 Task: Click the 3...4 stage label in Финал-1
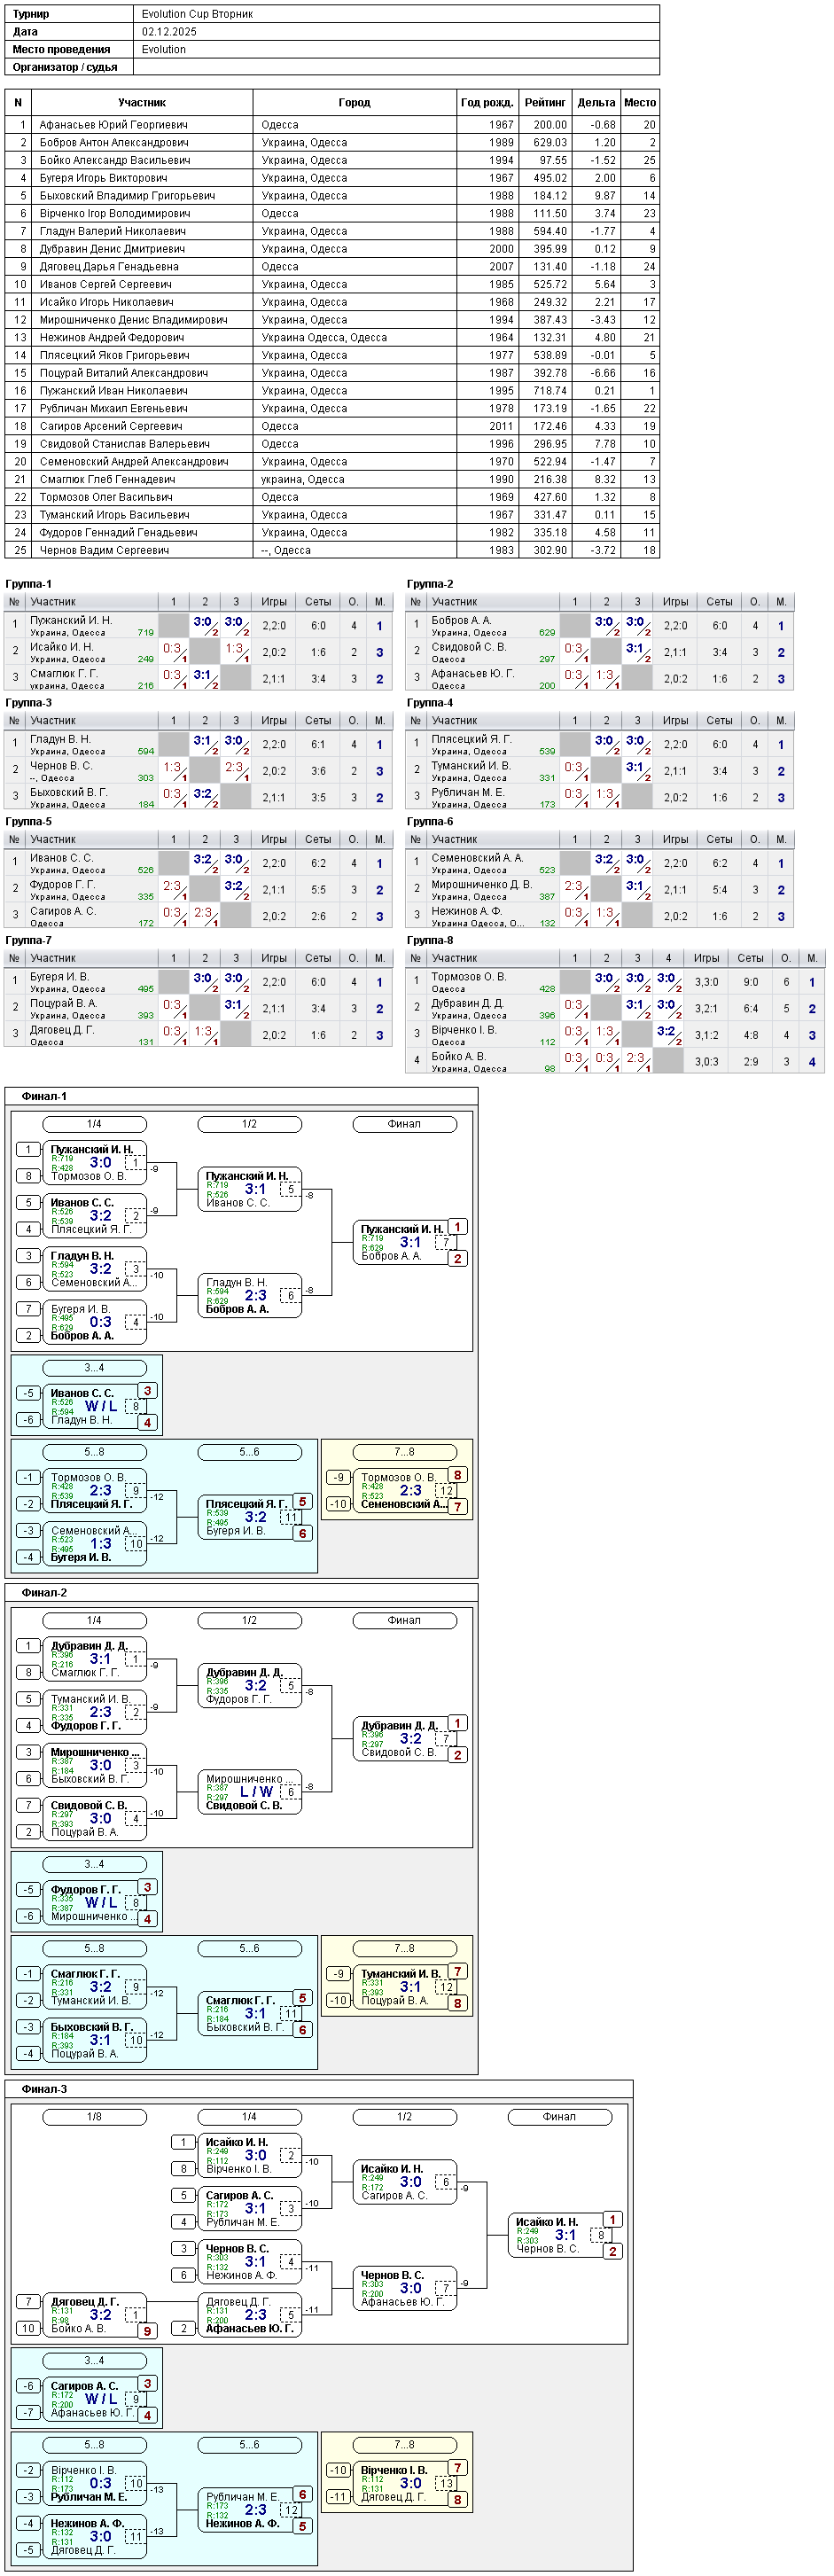coord(94,1367)
